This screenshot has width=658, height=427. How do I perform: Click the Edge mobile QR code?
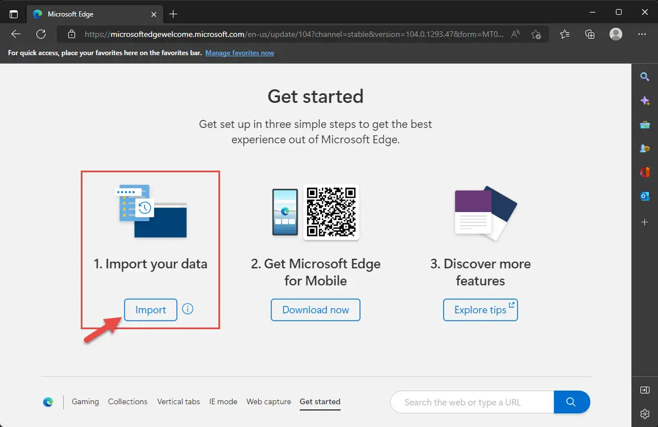[331, 212]
